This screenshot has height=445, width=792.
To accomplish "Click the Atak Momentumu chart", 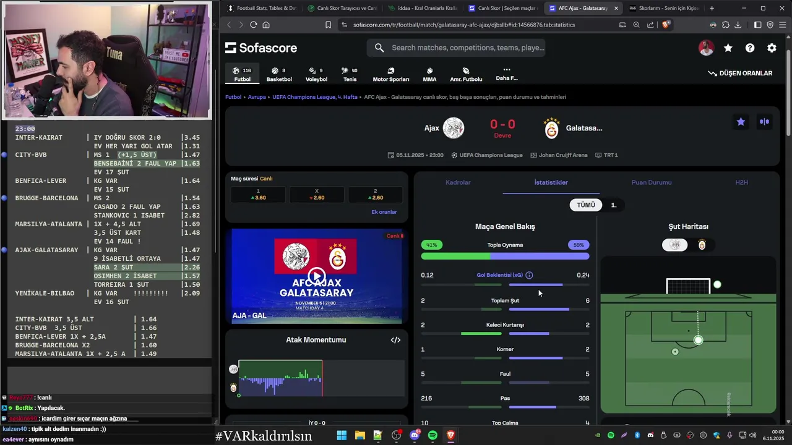I will click(321, 378).
